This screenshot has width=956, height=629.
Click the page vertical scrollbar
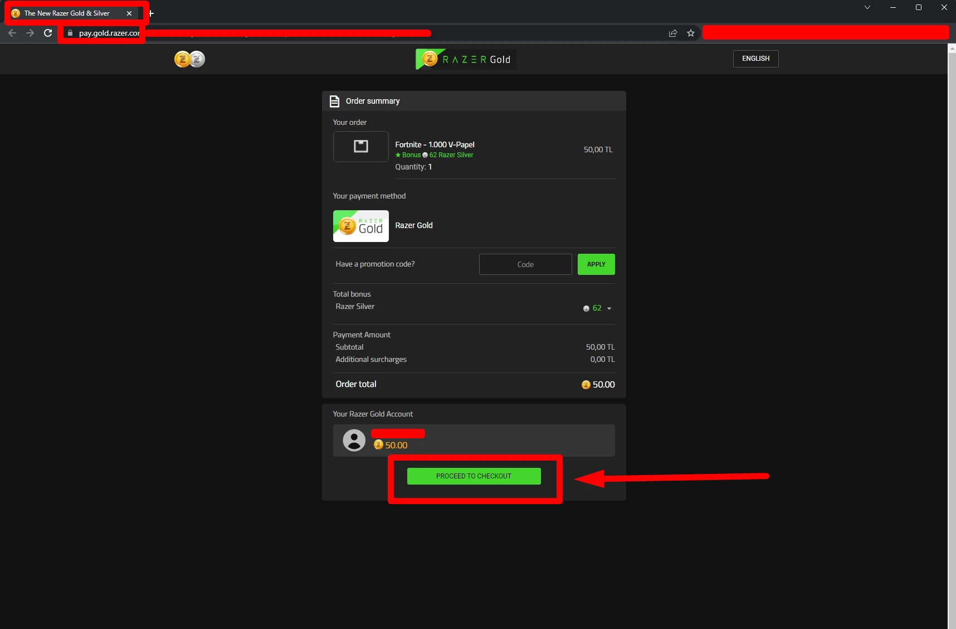coord(952,336)
